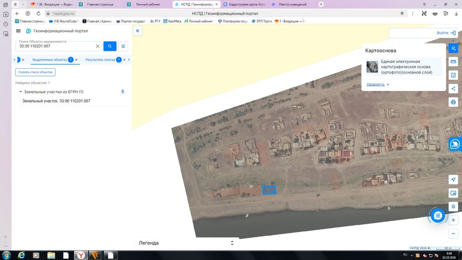
Task: Open Windows Start menu
Action: 7,255
